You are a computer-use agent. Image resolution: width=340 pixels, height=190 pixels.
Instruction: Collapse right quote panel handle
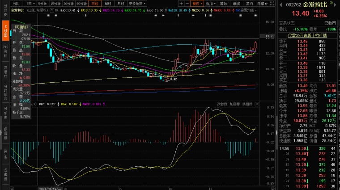[x=276, y=133]
